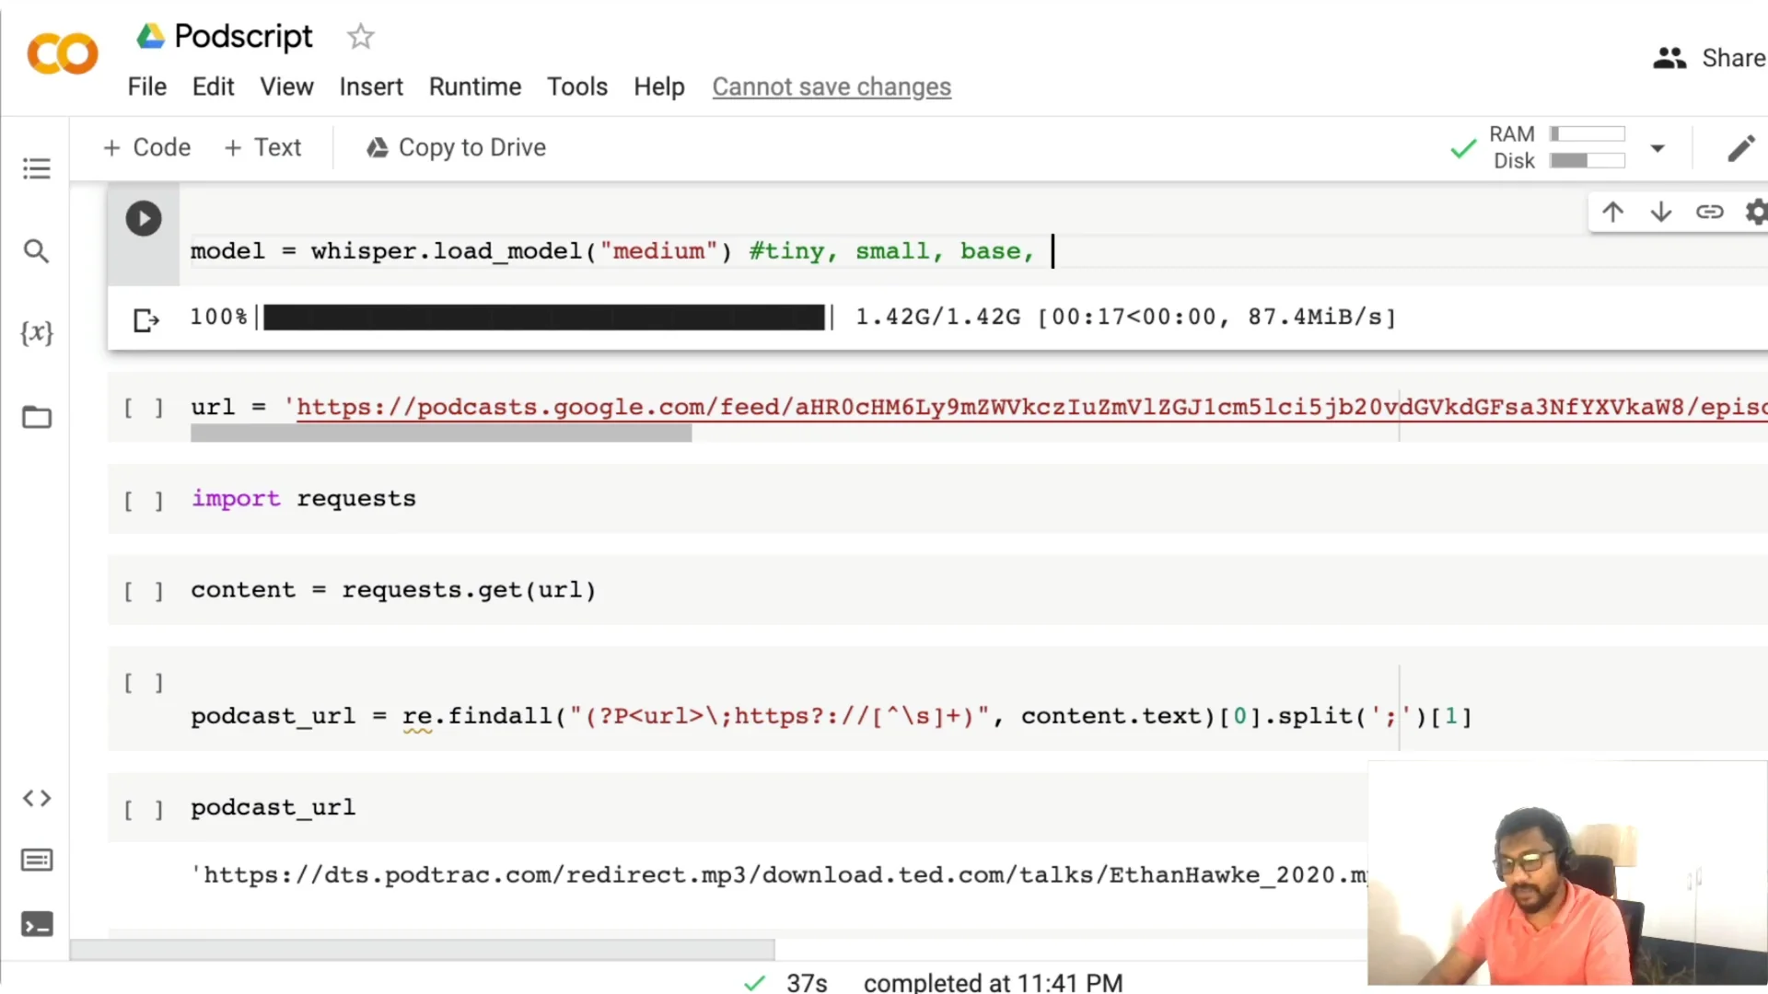The width and height of the screenshot is (1768, 994).
Task: Add a new Code cell
Action: pos(147,147)
